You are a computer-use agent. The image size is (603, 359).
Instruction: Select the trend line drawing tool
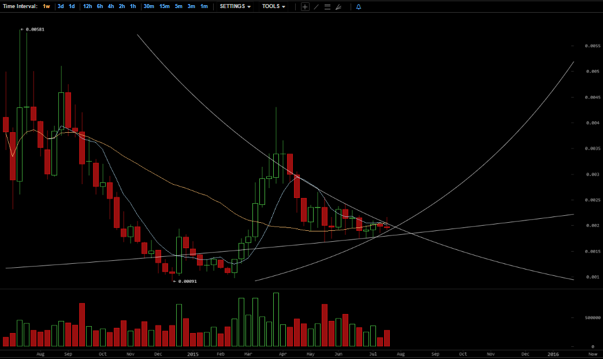tap(316, 6)
